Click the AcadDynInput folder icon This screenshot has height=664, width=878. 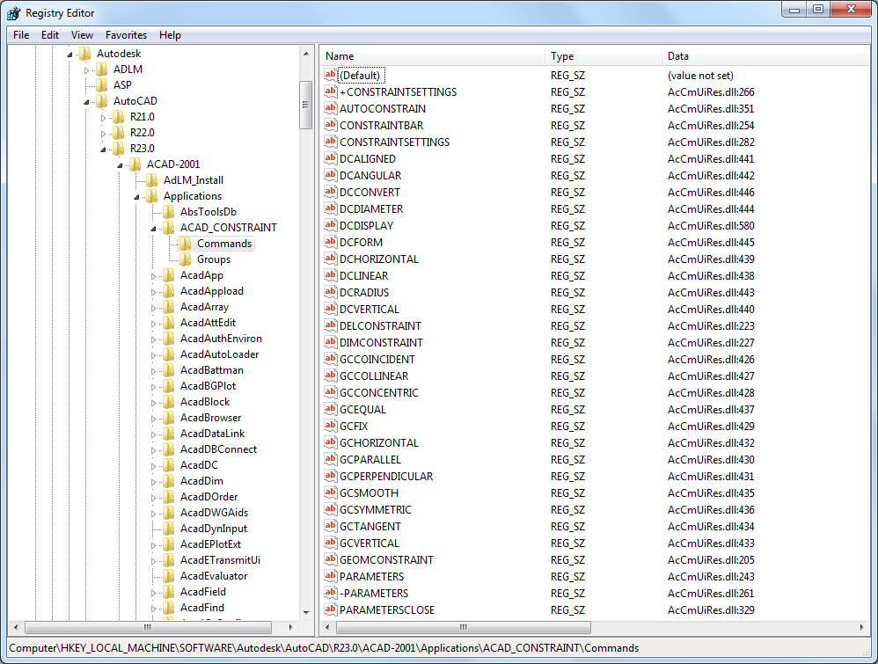[169, 528]
